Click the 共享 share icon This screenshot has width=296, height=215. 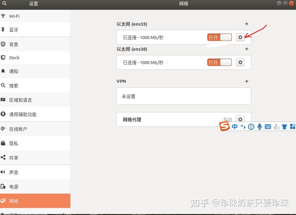click(3, 158)
